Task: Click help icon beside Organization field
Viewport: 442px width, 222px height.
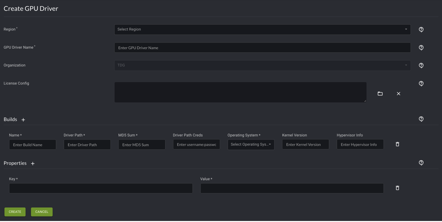Action: point(421,66)
